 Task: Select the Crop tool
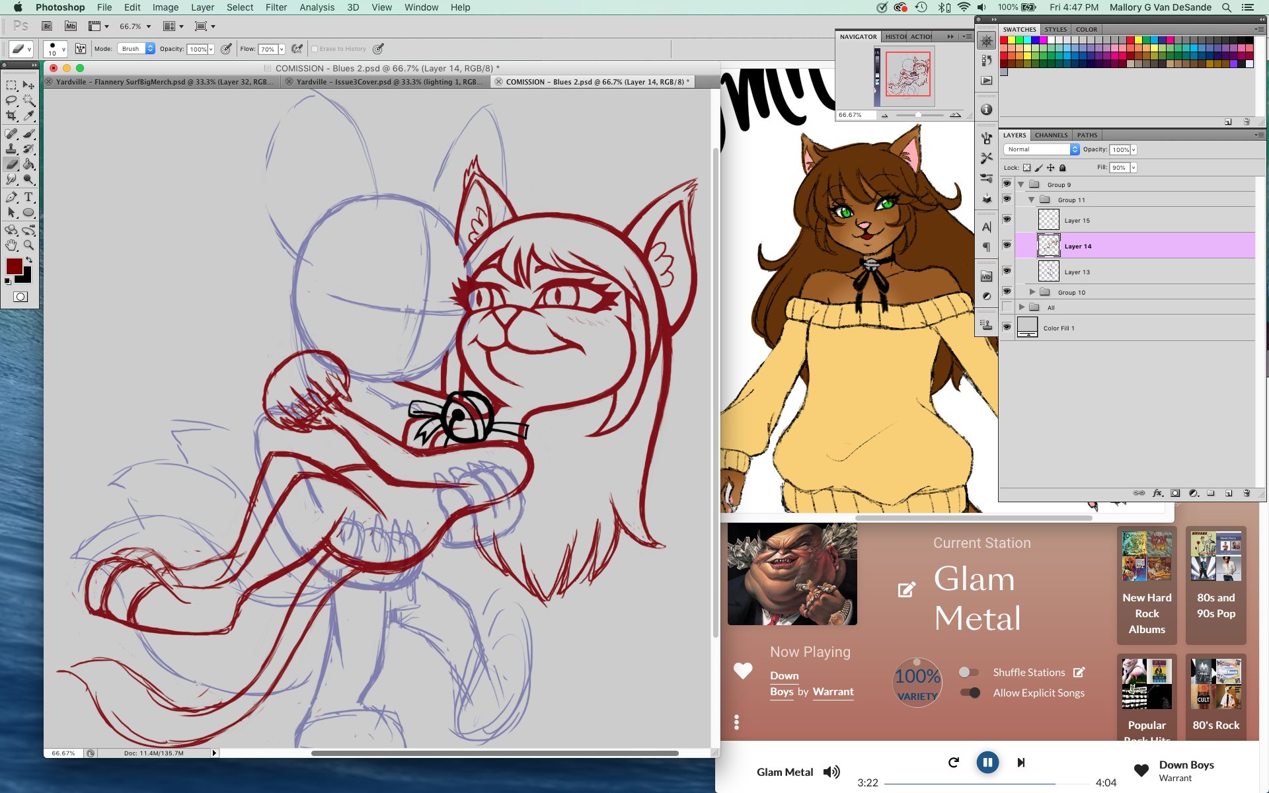coord(11,116)
